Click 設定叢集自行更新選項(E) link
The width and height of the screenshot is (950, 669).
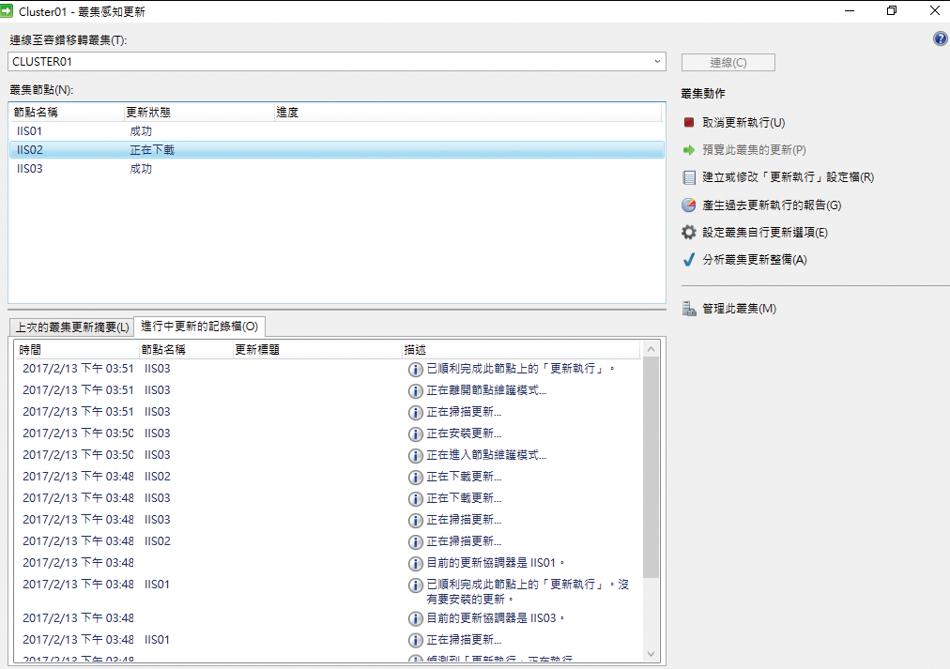[765, 233]
